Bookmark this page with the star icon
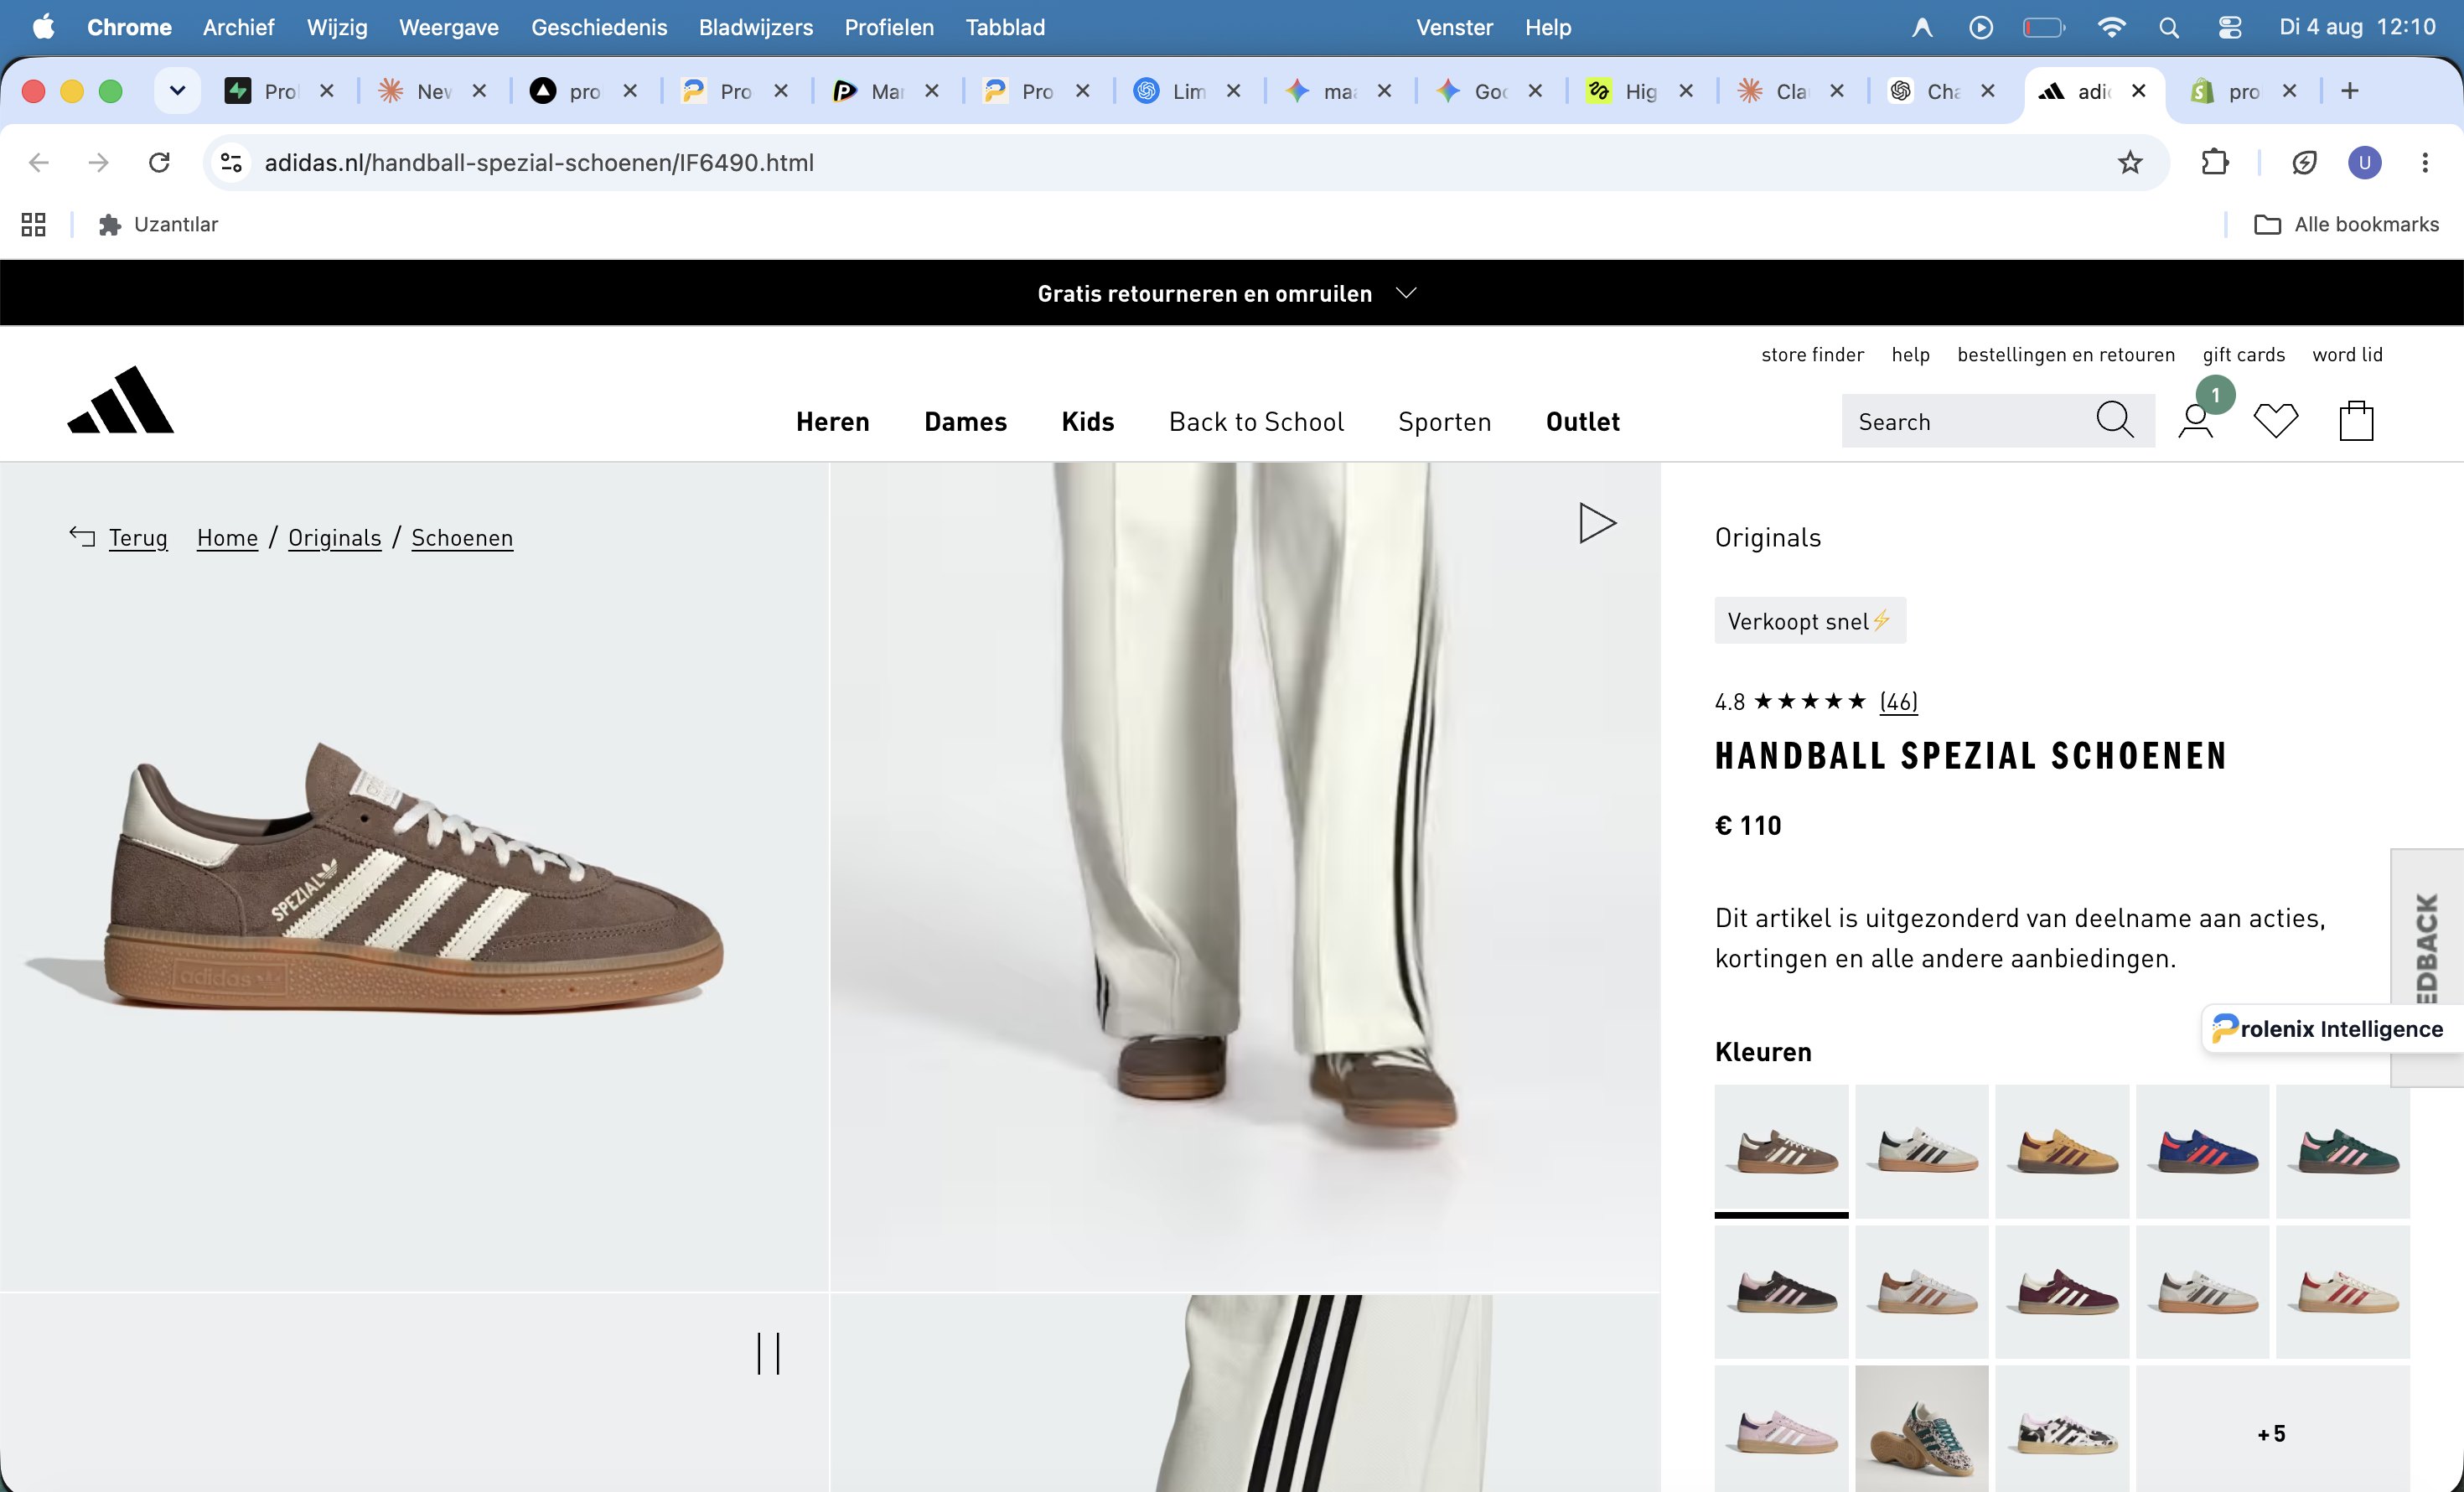The image size is (2464, 1492). click(2130, 162)
